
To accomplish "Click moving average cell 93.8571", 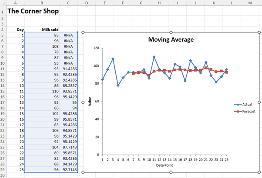I will pyautogui.click(x=68, y=91).
